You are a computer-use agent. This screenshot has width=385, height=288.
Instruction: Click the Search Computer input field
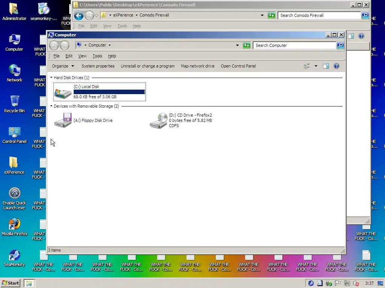[x=294, y=45]
